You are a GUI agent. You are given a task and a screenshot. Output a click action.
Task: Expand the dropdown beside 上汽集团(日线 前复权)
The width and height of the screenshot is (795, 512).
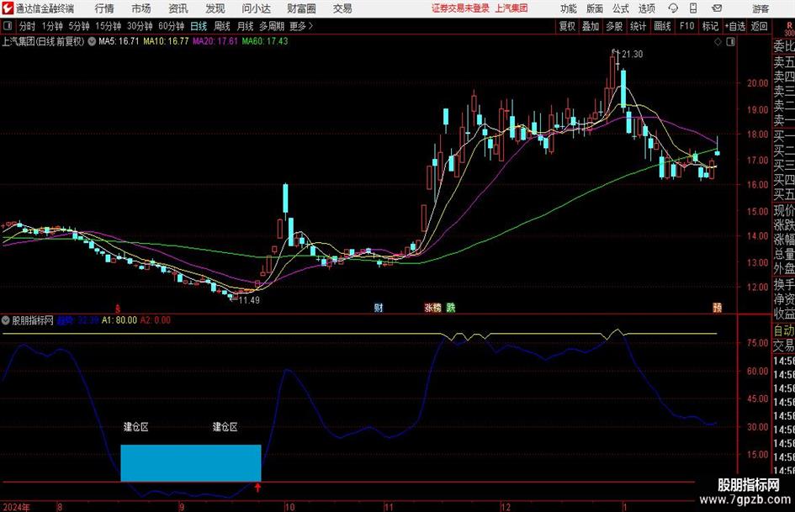[x=92, y=41]
